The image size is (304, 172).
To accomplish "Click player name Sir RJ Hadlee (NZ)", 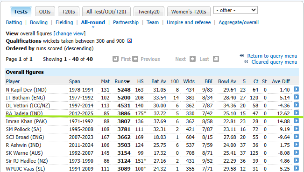I will [x=27, y=161].
